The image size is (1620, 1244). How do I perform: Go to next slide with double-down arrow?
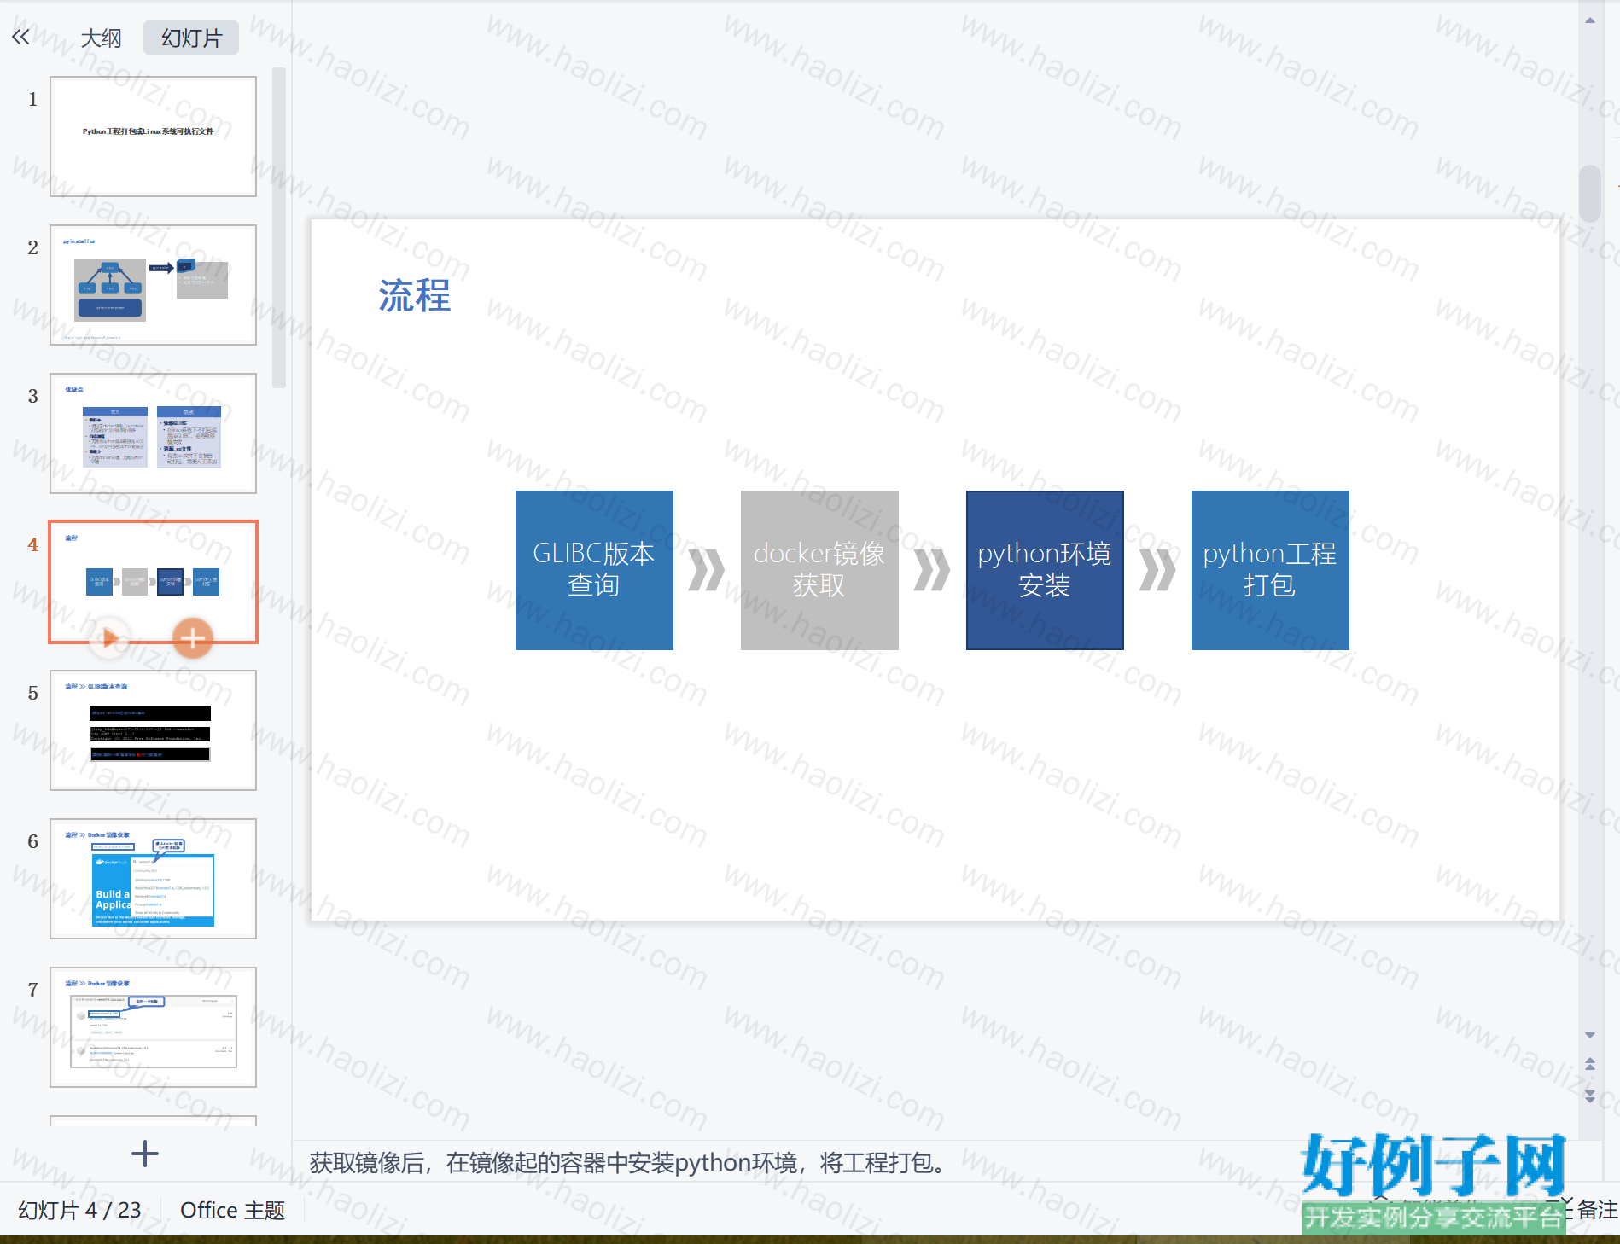point(1590,1096)
